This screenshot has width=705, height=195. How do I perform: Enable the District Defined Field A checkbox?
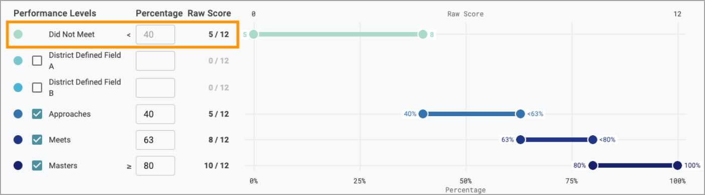37,61
